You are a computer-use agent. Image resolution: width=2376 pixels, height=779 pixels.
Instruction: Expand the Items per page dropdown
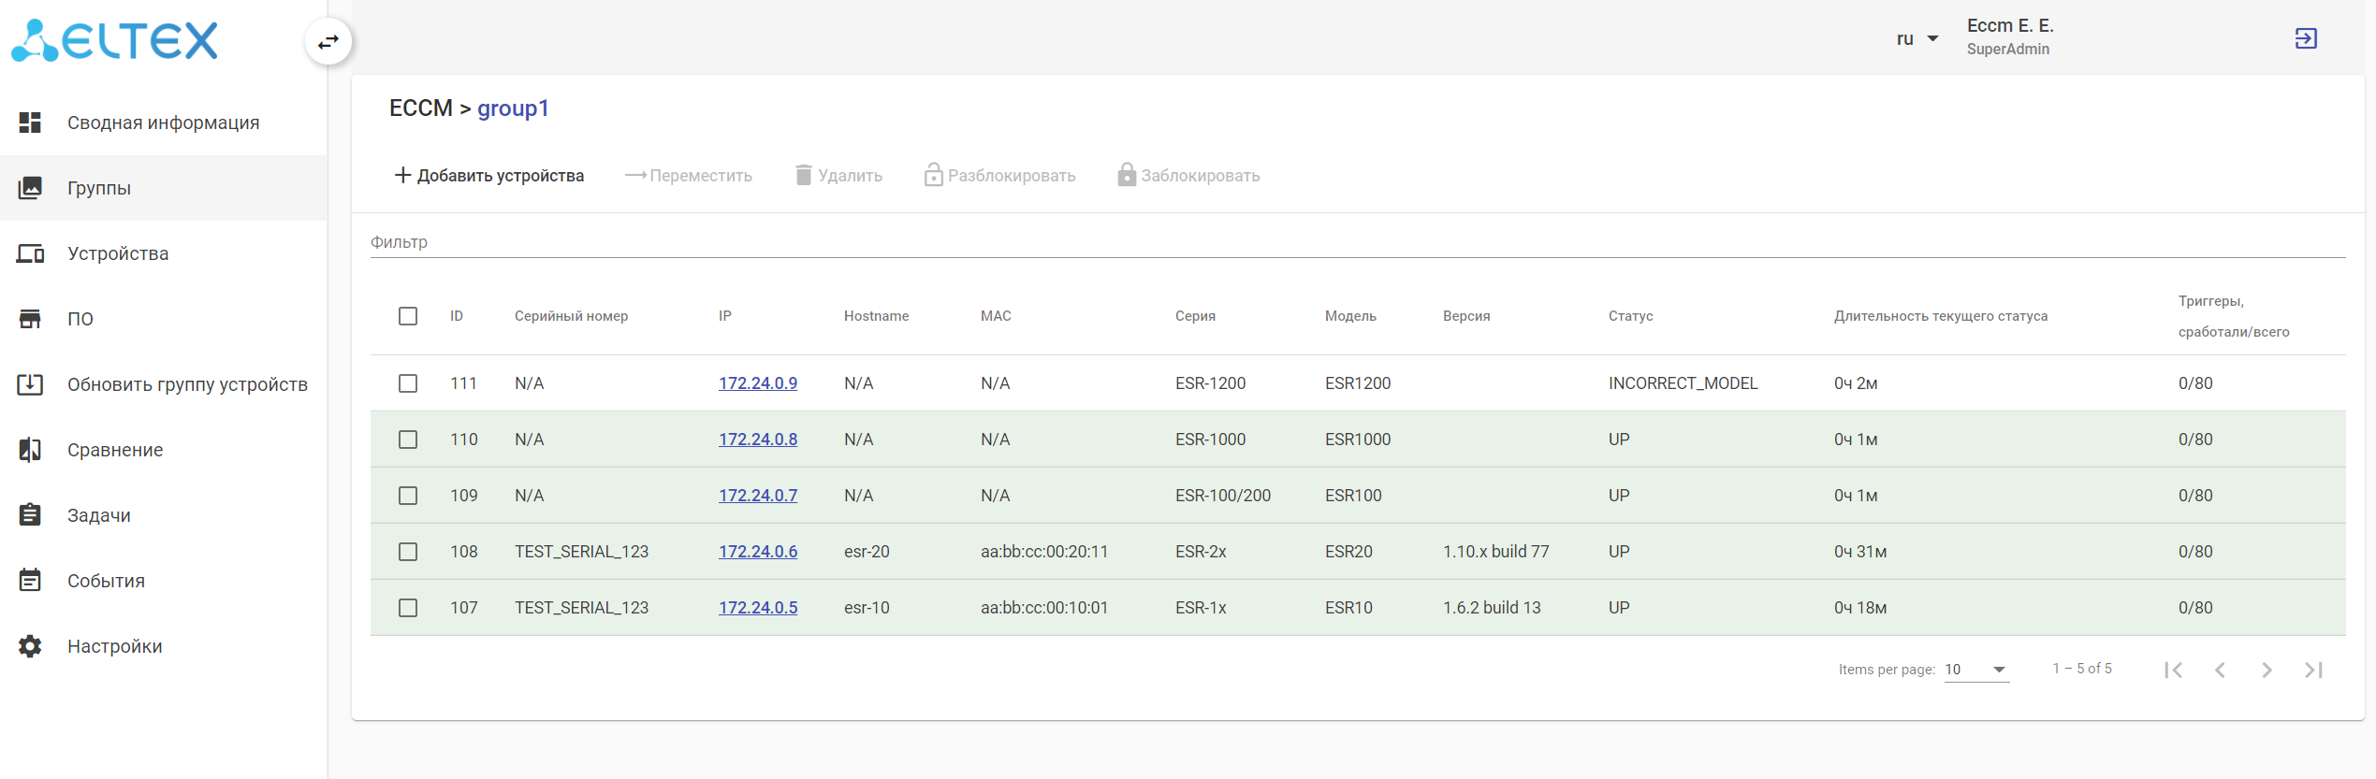pos(1976,670)
